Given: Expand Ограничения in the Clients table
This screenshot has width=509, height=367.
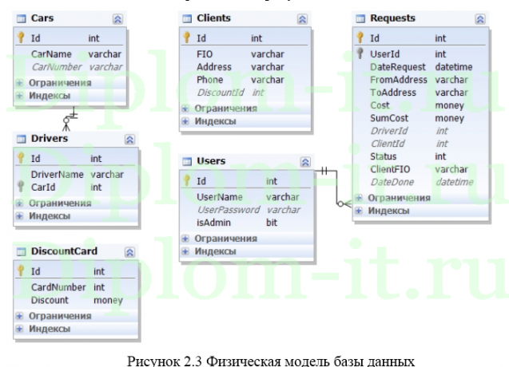Looking at the screenshot, I should [x=185, y=109].
